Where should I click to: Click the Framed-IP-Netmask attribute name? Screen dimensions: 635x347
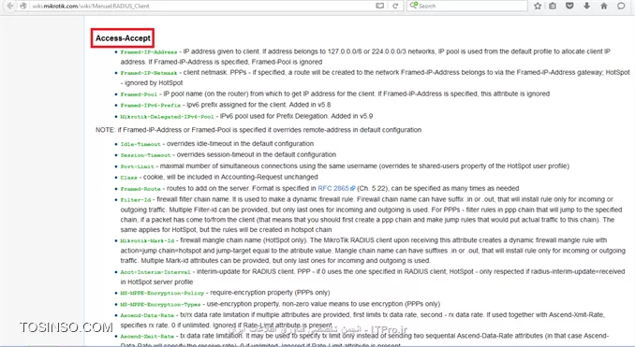tap(149, 73)
